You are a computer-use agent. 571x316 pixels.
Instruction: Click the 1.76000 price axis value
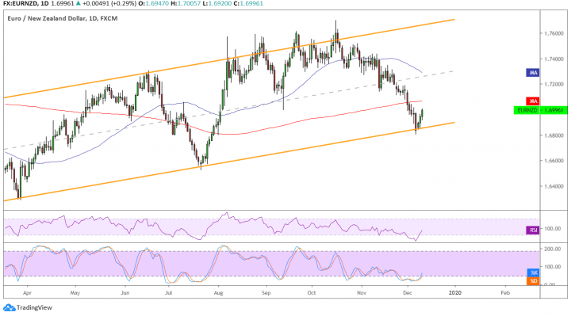[x=554, y=33]
